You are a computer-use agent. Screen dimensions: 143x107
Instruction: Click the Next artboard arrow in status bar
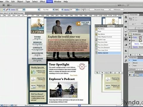coord(14,106)
